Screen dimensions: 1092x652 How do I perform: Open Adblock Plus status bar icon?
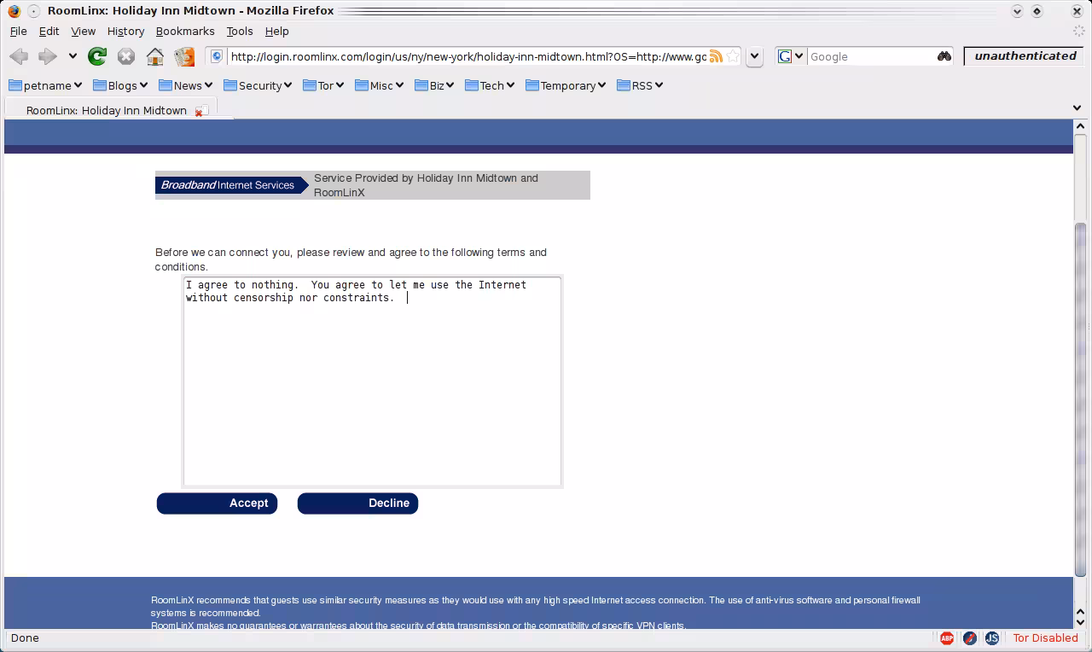tap(946, 637)
